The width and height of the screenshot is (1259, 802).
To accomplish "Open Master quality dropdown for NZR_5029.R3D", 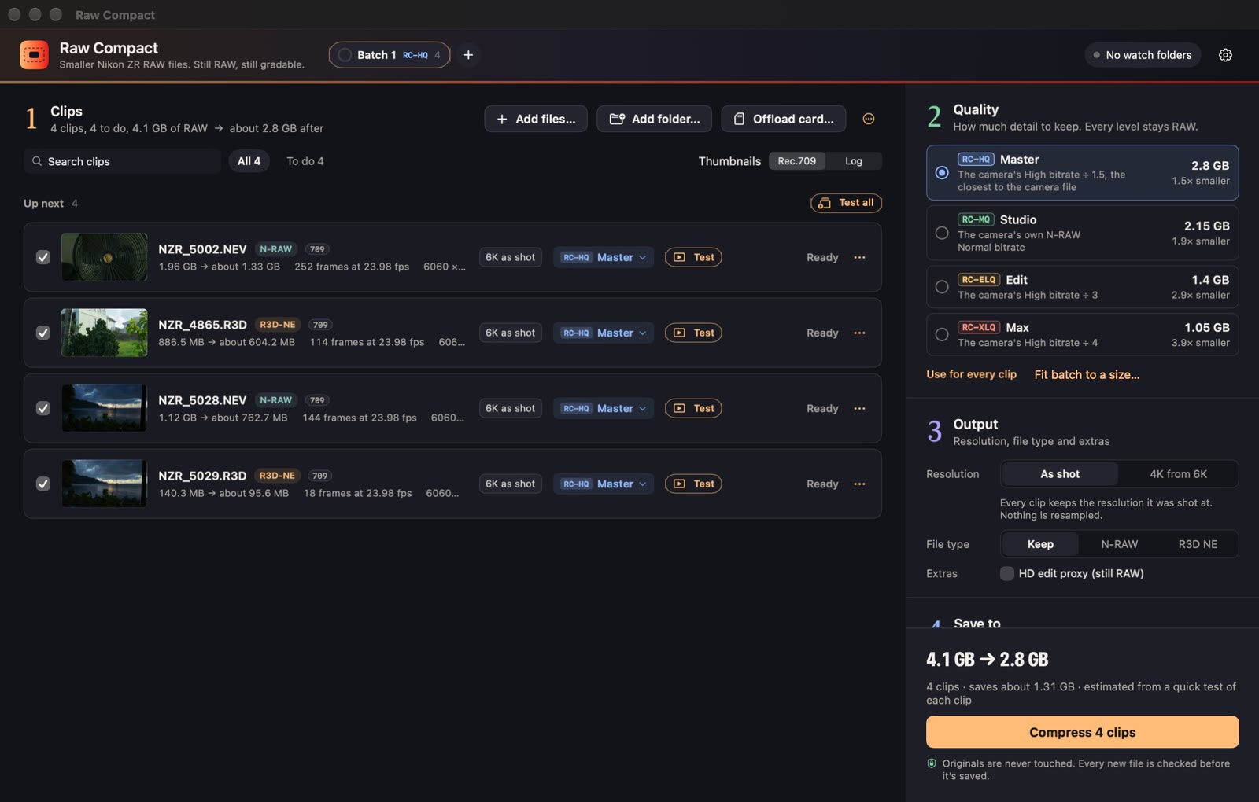I will (604, 484).
